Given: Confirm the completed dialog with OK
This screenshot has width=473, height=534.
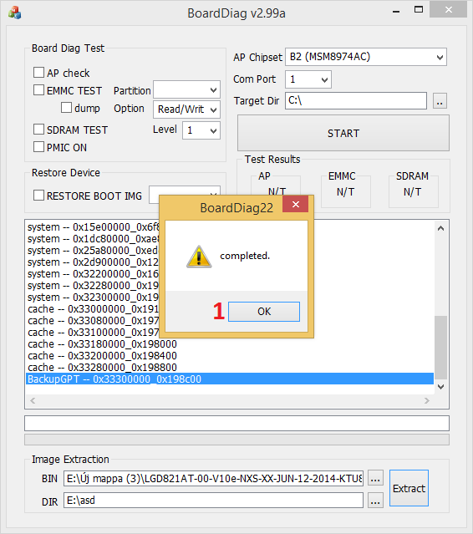Looking at the screenshot, I should tap(264, 311).
